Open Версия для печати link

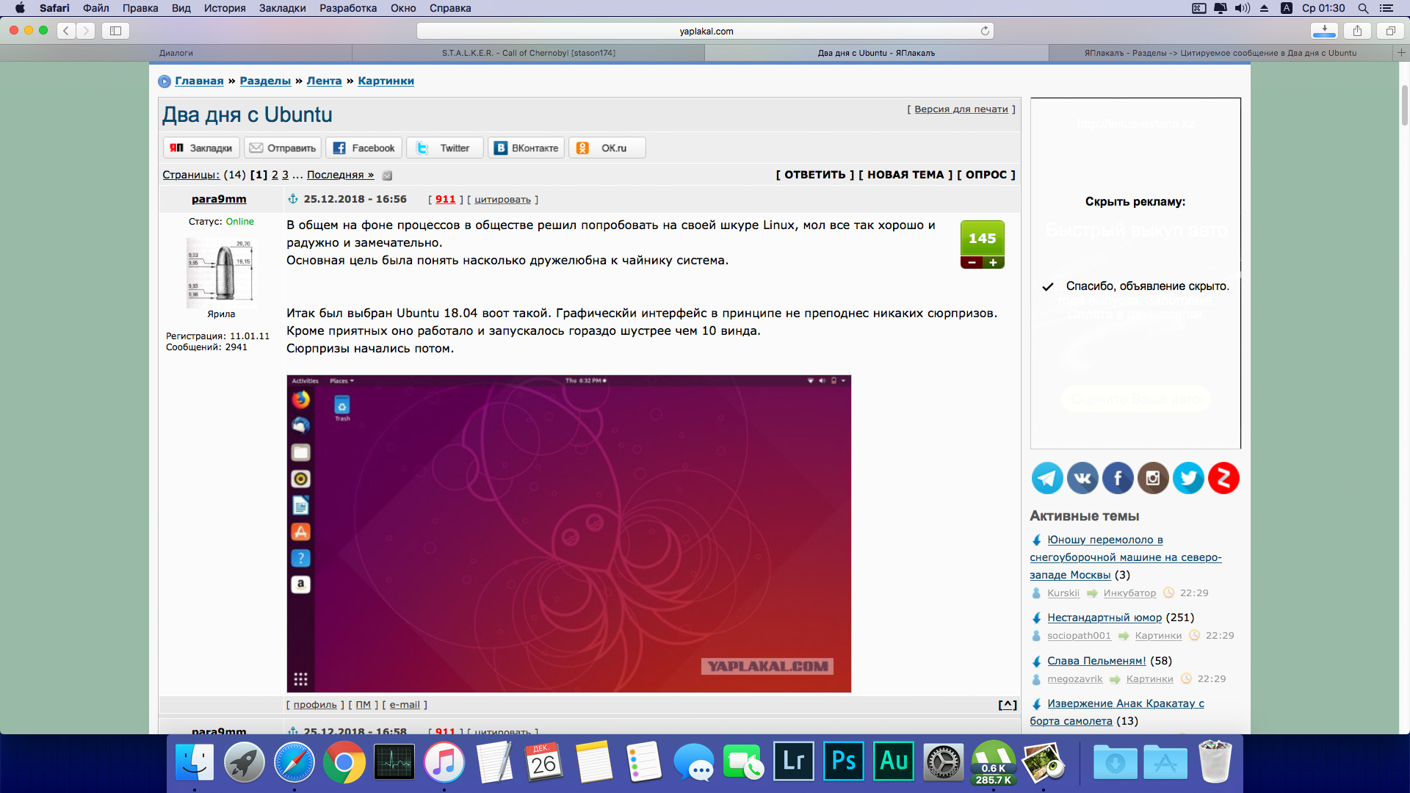(x=961, y=109)
